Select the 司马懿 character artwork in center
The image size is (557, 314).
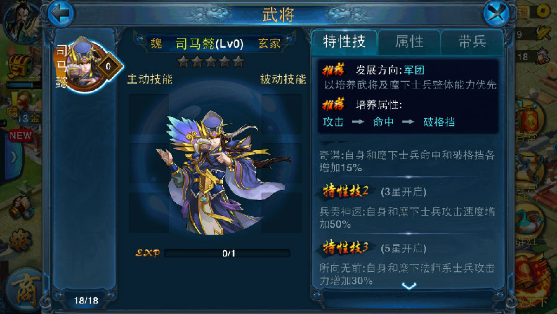220,172
